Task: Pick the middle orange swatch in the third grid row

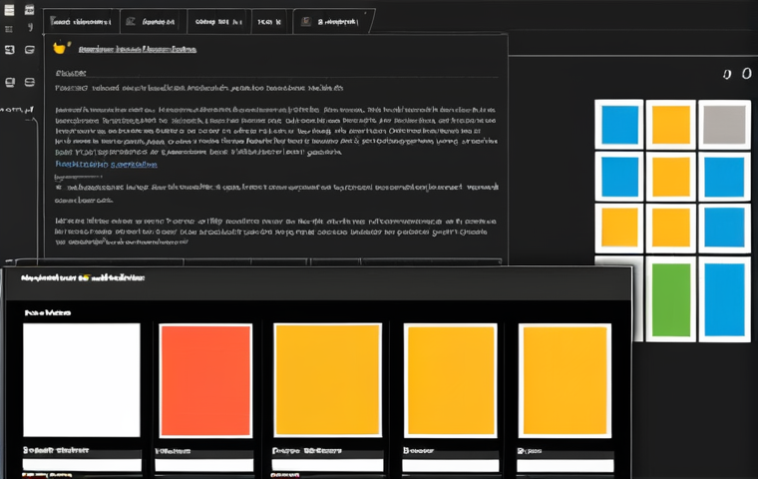Action: click(x=671, y=228)
